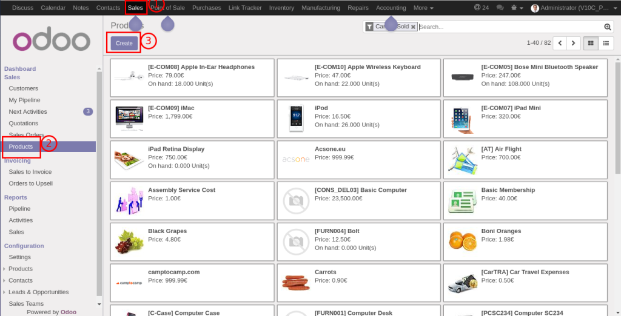The image size is (621, 316).
Task: Open the Boni Oranges image
Action: tap(463, 241)
